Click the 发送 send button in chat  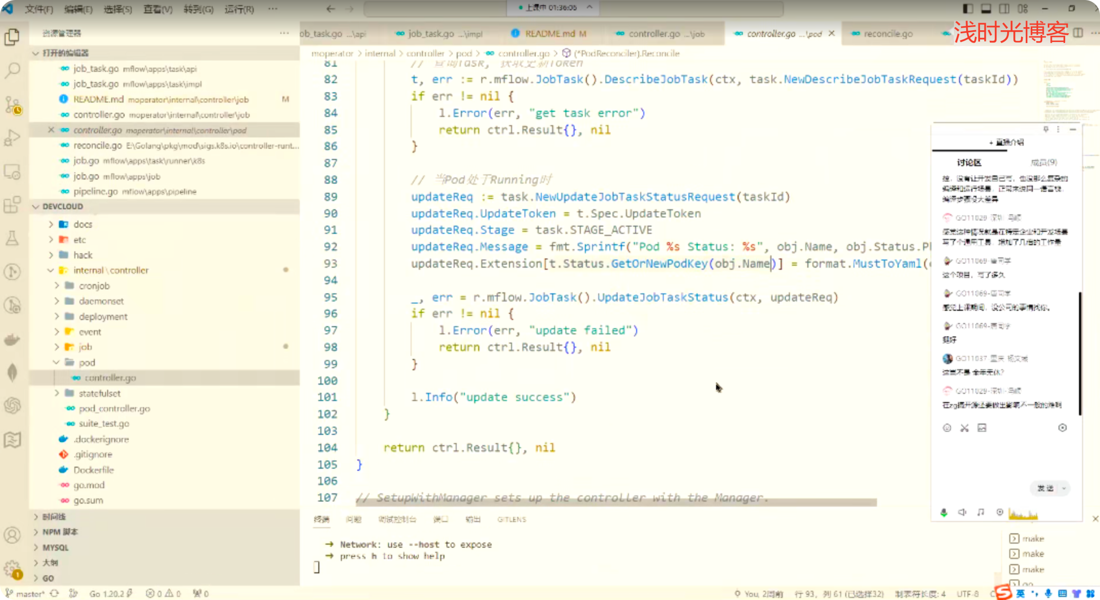[x=1045, y=488]
